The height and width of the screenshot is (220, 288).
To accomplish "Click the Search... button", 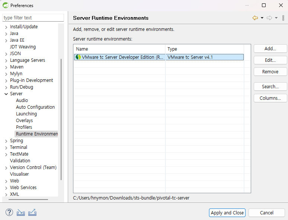I will pos(270,87).
